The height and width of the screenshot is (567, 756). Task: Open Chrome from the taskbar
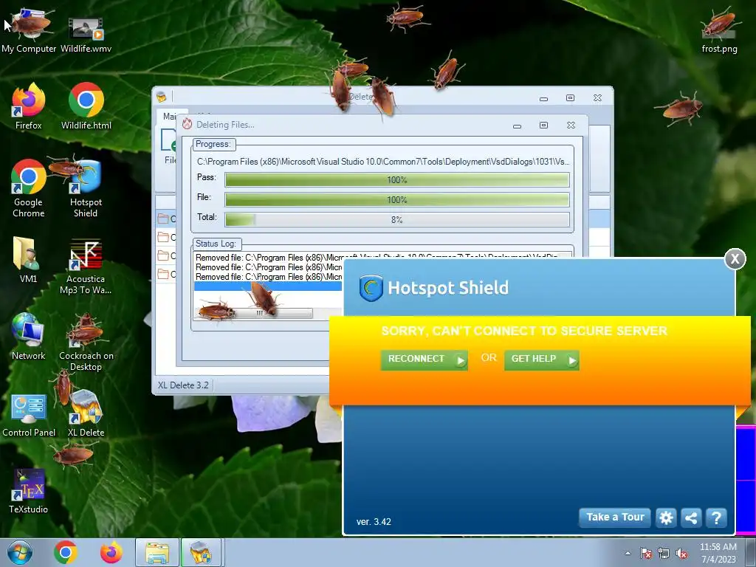click(x=66, y=552)
